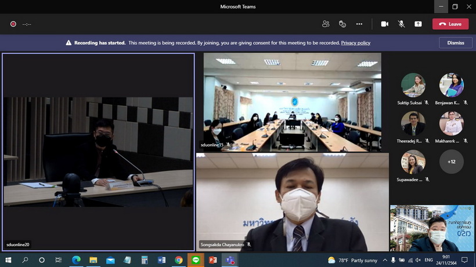This screenshot has height=267, width=476.
Task: Expand the hidden system tray icons
Action: tap(385, 260)
